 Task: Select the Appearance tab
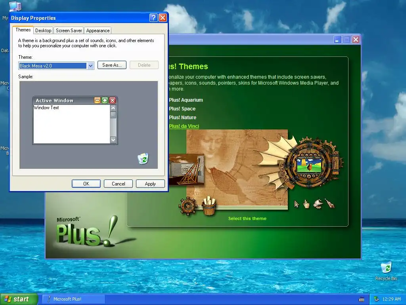(x=98, y=31)
